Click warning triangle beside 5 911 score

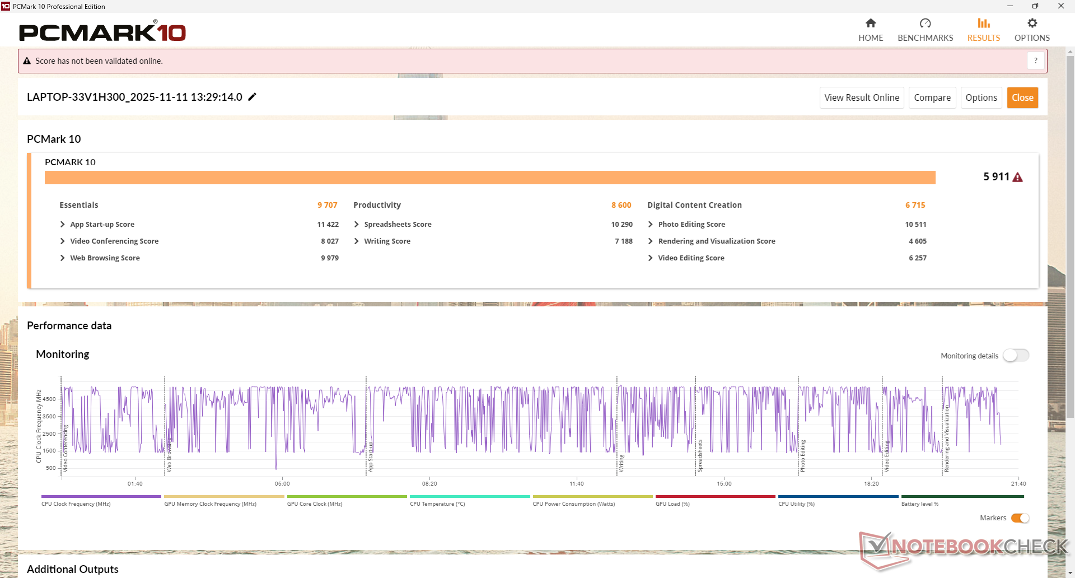(1018, 178)
